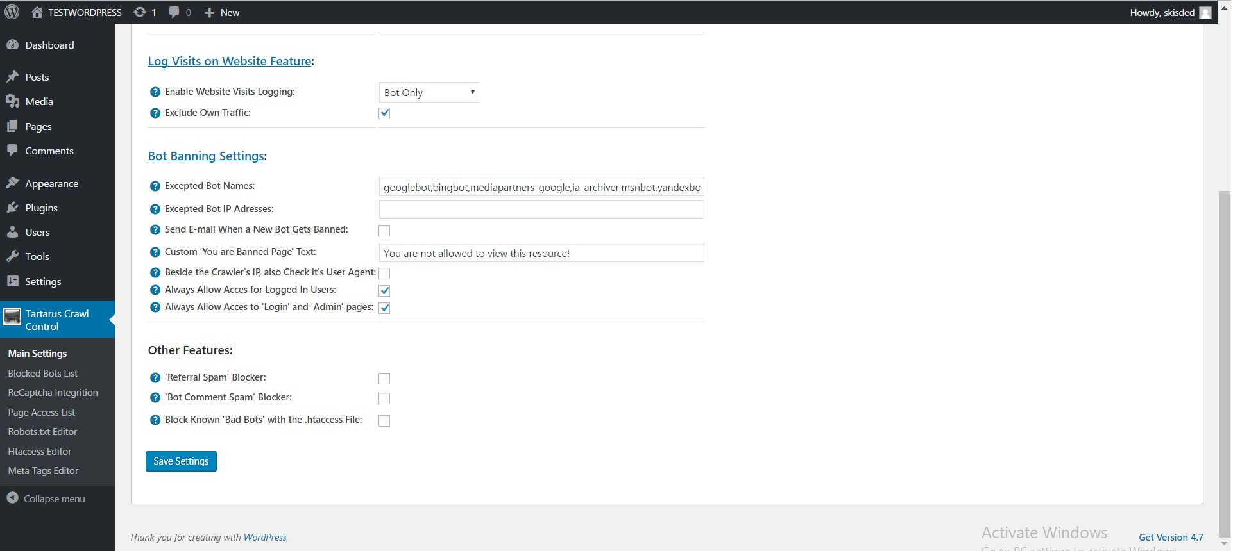This screenshot has height=551, width=1233.
Task: Open the New content menu in admin bar
Action: (222, 12)
